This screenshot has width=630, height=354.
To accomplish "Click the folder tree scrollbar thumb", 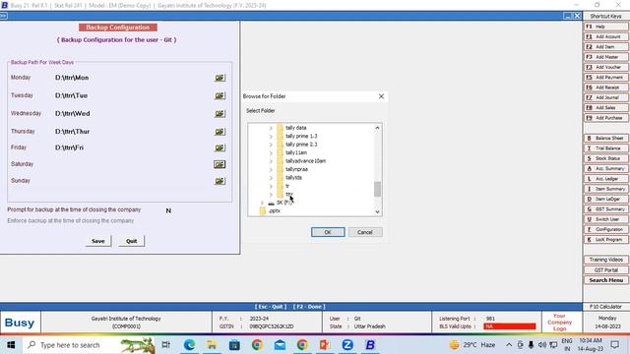I will tap(377, 189).
